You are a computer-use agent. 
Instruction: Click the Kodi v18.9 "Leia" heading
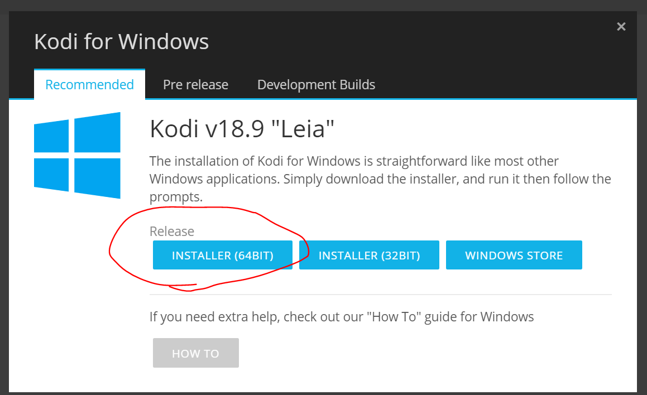pos(242,129)
